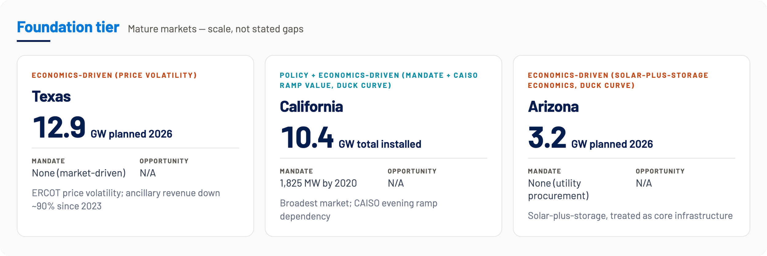
Task: Click the Arizona opportunity N/A value
Action: click(644, 183)
